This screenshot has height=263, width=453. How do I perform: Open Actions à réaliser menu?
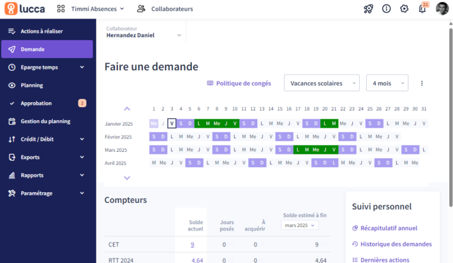point(47,31)
